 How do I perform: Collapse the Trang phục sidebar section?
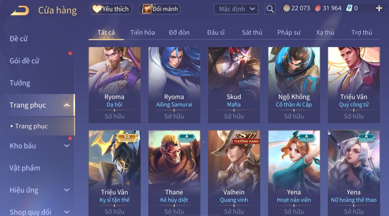pyautogui.click(x=67, y=105)
